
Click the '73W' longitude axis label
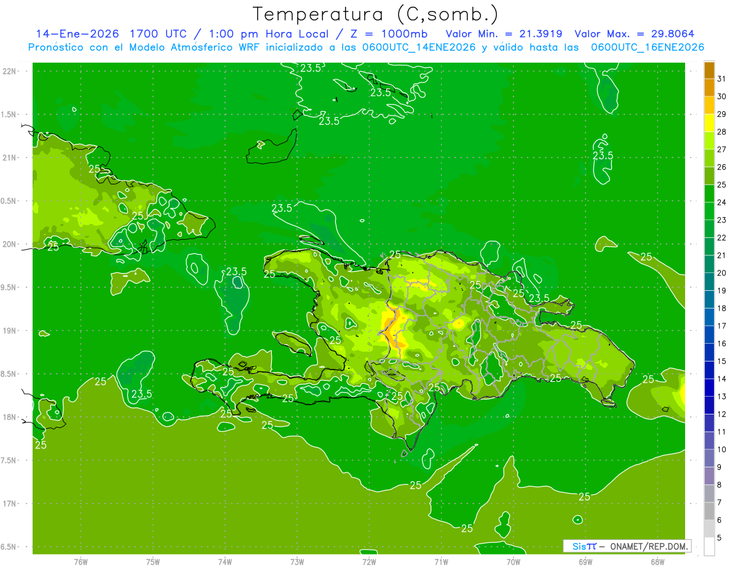click(297, 561)
